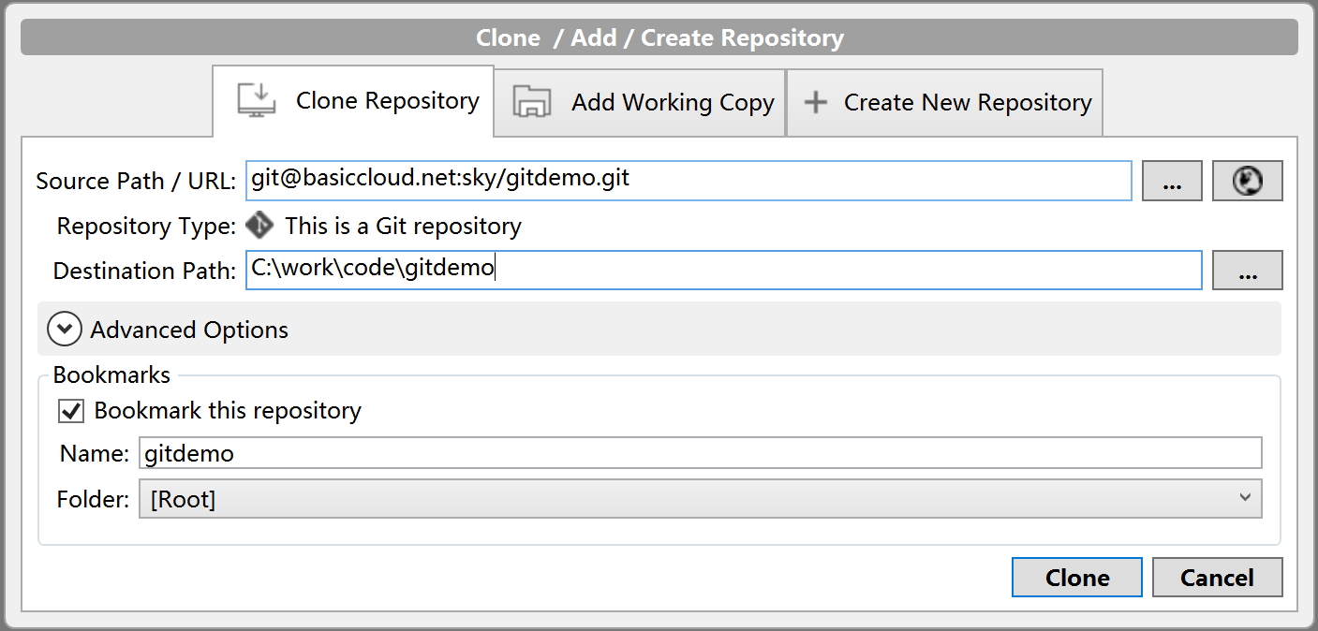Viewport: 1318px width, 631px height.
Task: Click the Git diamond icon beside Repository Type
Action: coord(259,226)
